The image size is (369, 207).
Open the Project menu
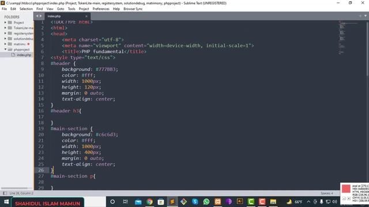coord(84,9)
